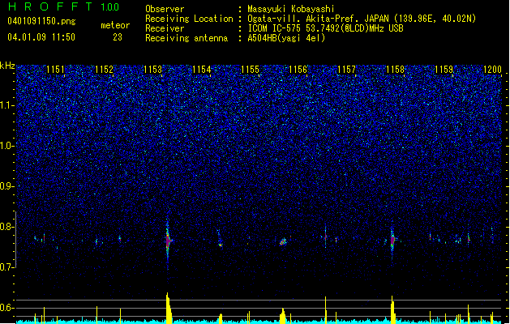Click the 1151 time marker
510x324 pixels.
click(55, 70)
